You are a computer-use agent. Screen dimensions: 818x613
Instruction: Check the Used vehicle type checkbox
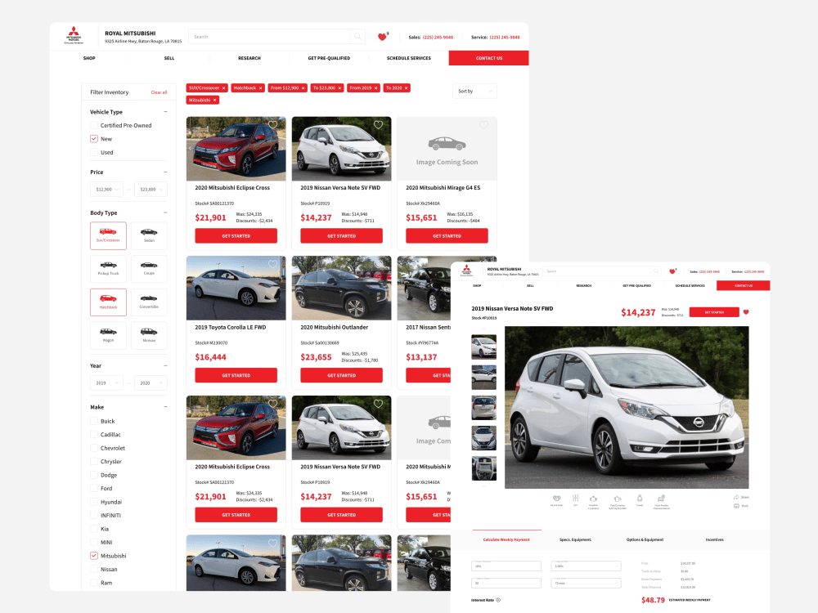pyautogui.click(x=94, y=152)
